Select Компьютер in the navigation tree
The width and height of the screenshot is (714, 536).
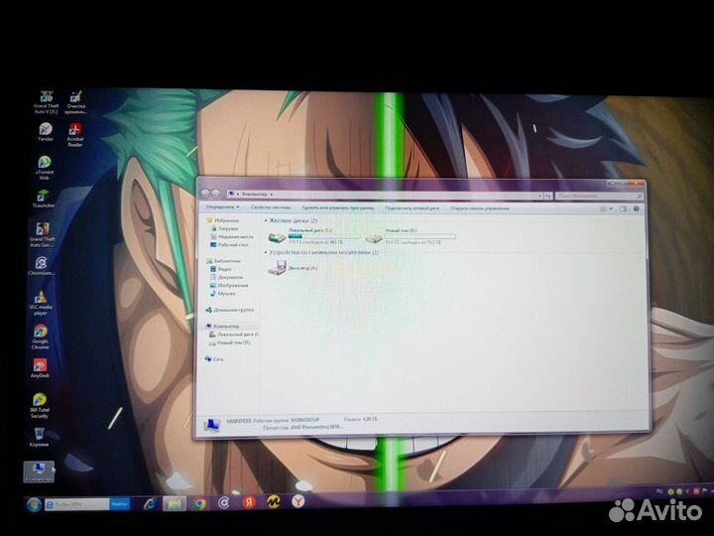tap(222, 327)
